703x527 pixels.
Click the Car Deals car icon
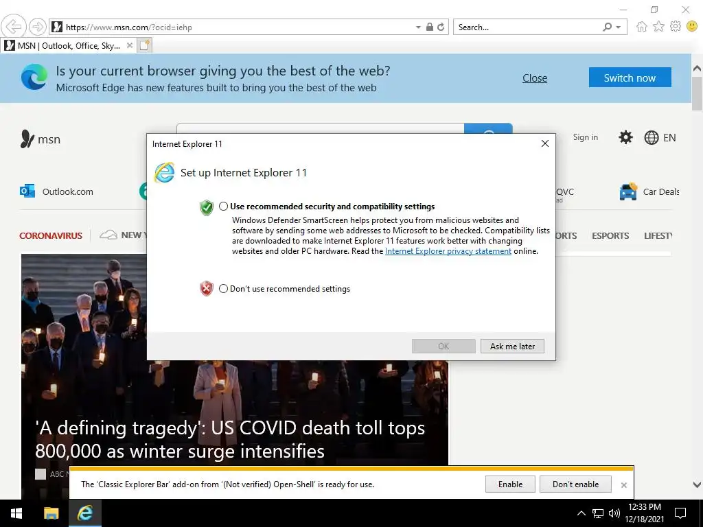pos(628,191)
